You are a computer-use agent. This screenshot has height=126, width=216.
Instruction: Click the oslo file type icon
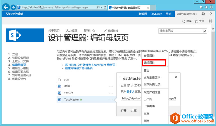[59, 86]
